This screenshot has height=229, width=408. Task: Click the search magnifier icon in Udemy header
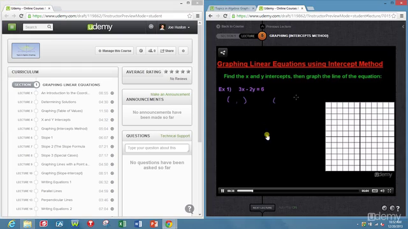click(49, 27)
